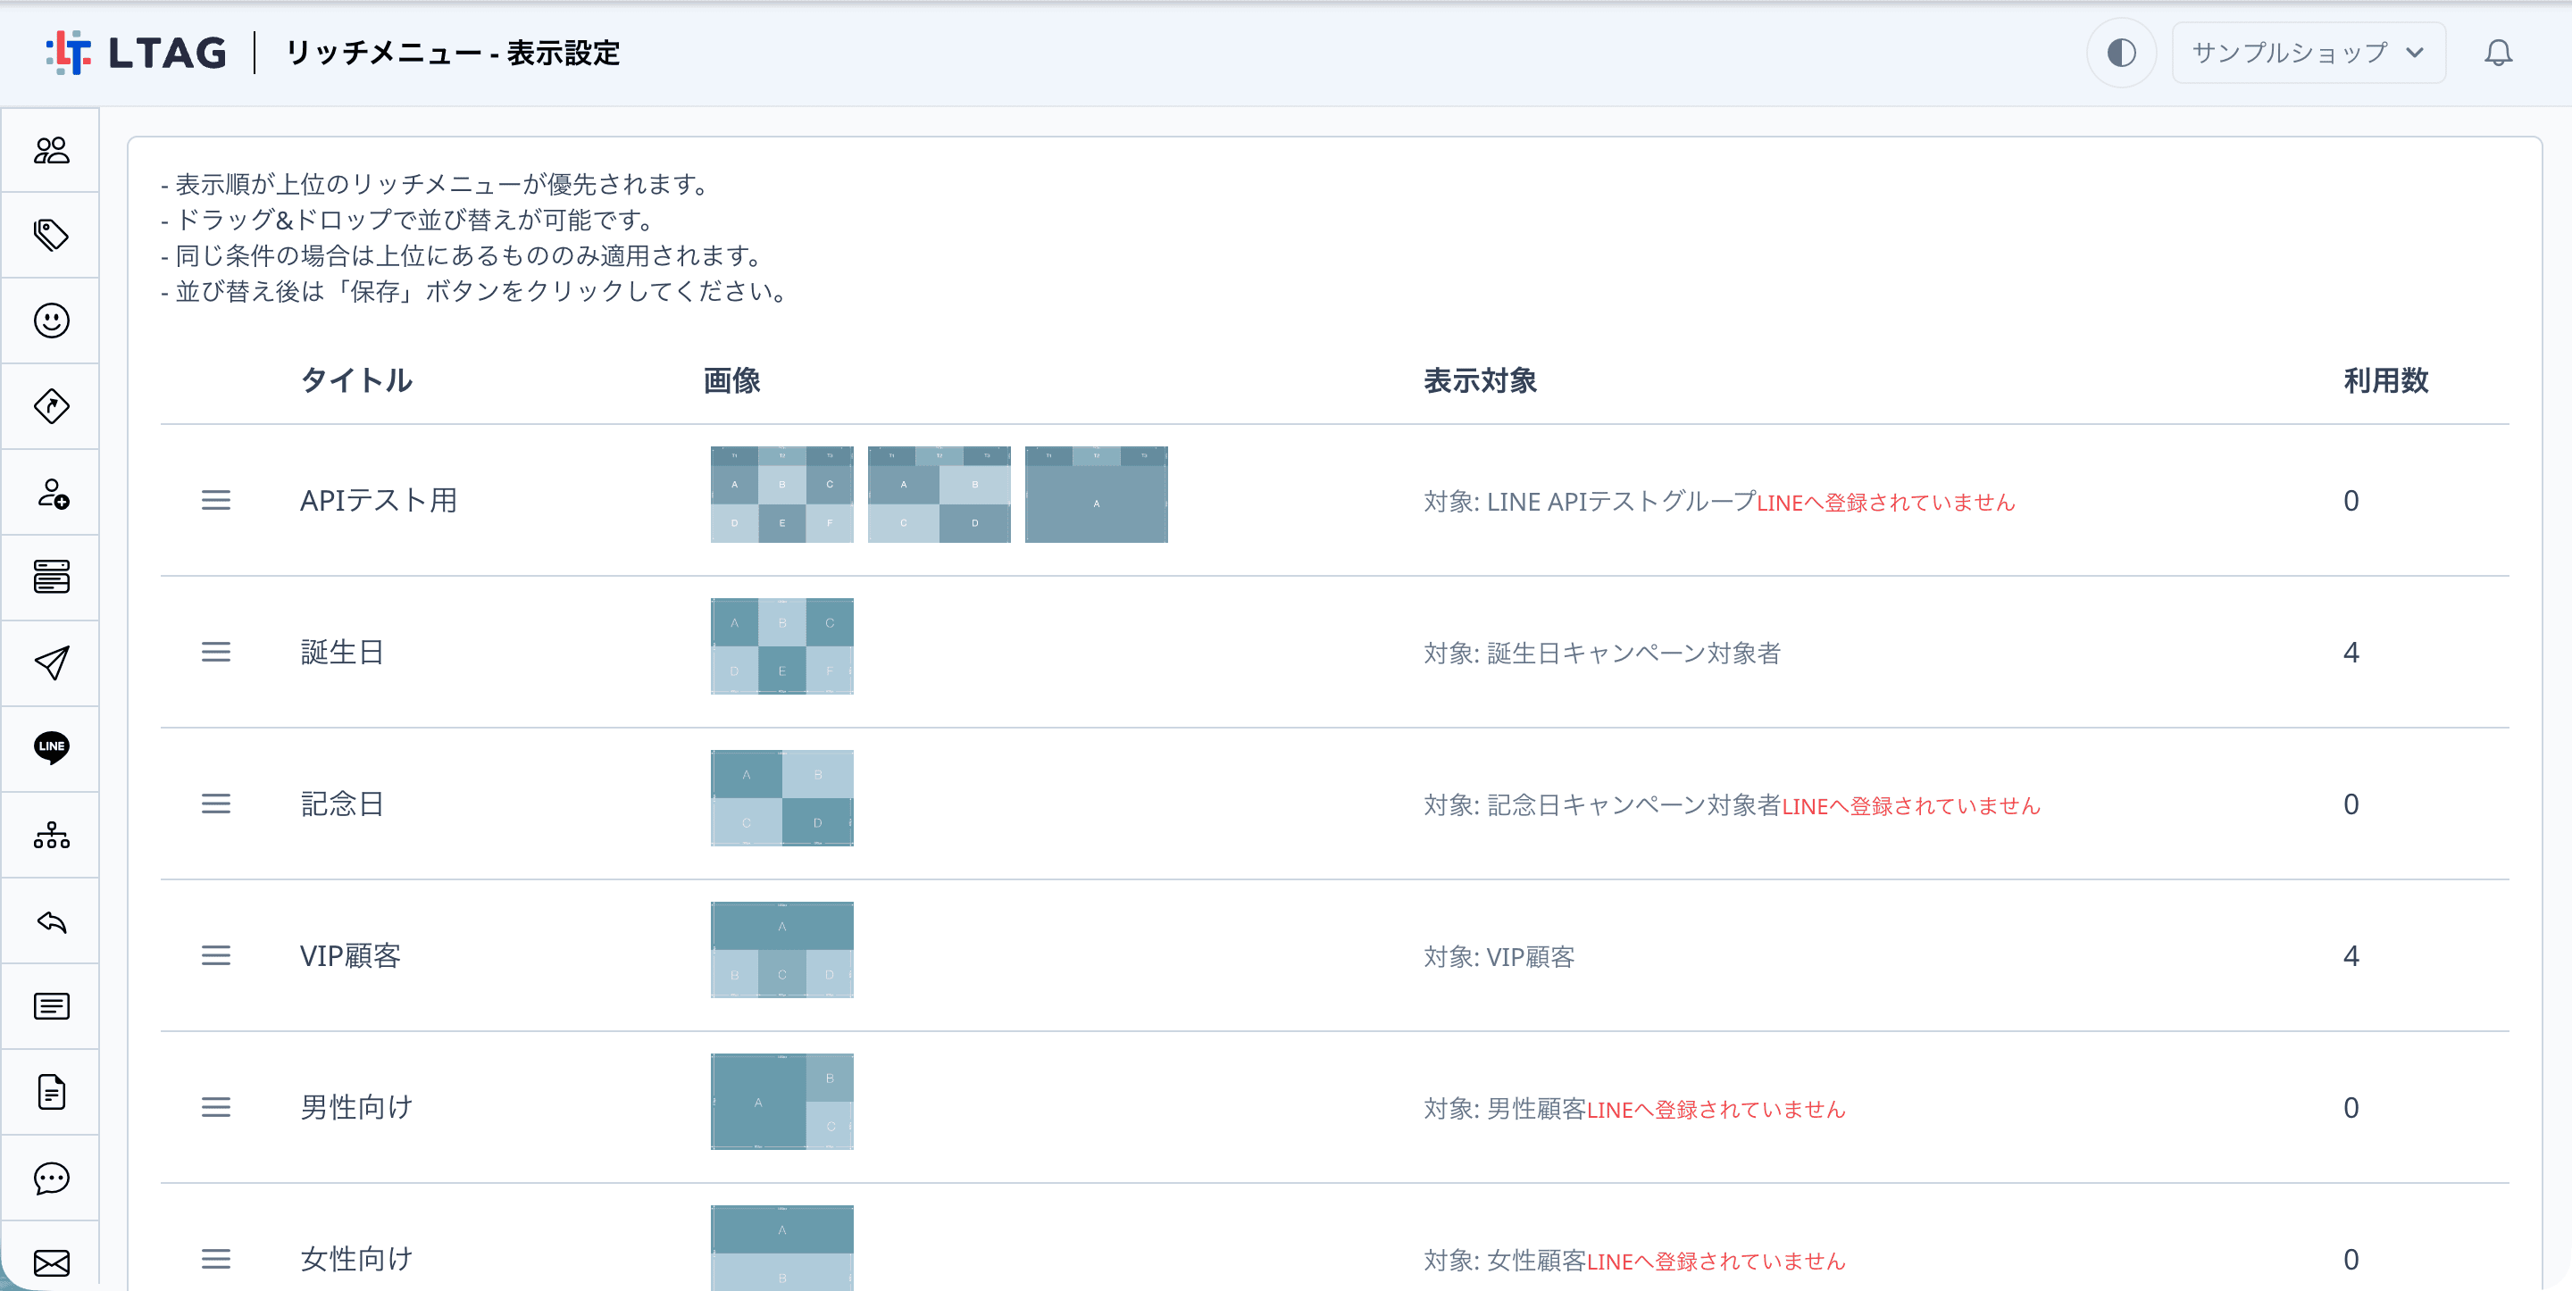Grab drag handle of 男性向け row

click(215, 1107)
